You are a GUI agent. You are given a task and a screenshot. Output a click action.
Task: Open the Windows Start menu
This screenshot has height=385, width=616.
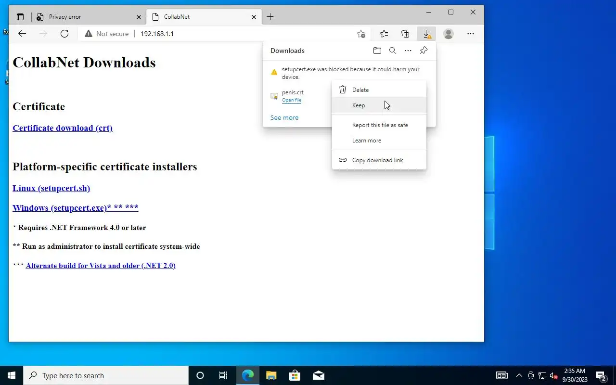point(12,375)
